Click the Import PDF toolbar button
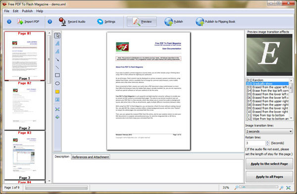The image size is (297, 194). tap(28, 22)
